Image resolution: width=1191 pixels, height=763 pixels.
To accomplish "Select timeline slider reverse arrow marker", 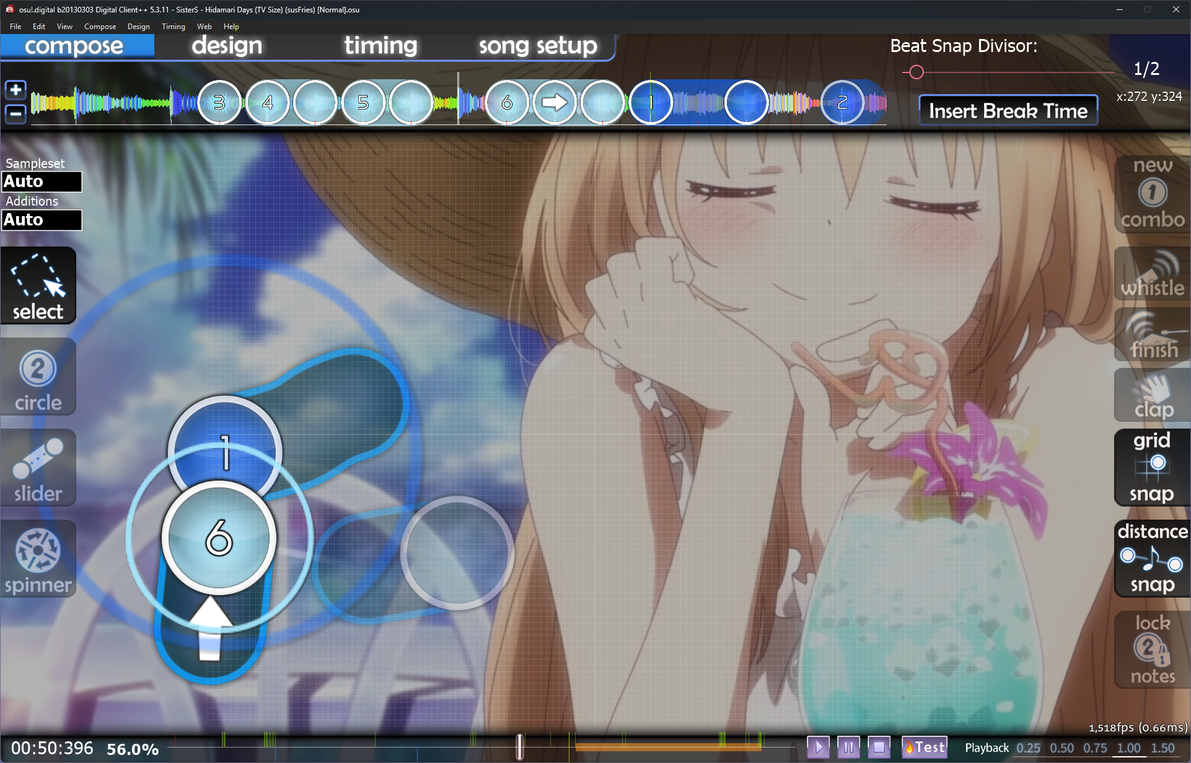I will [555, 102].
